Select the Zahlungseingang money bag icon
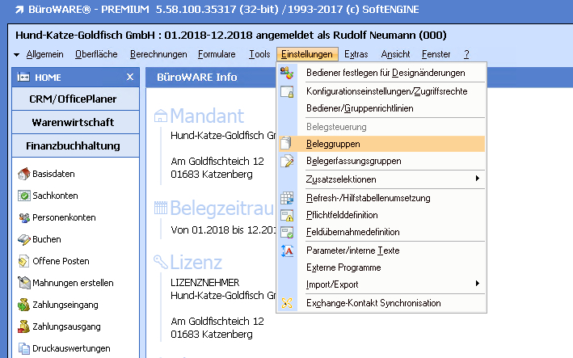The height and width of the screenshot is (358, 573). click(23, 305)
